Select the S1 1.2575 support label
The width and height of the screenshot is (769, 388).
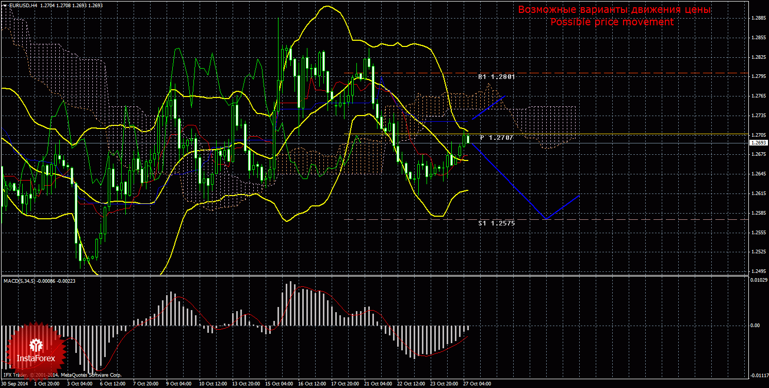(x=496, y=223)
